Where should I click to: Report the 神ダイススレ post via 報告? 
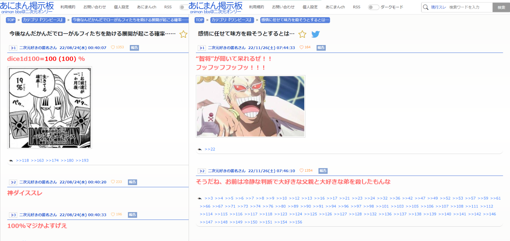click(132, 182)
